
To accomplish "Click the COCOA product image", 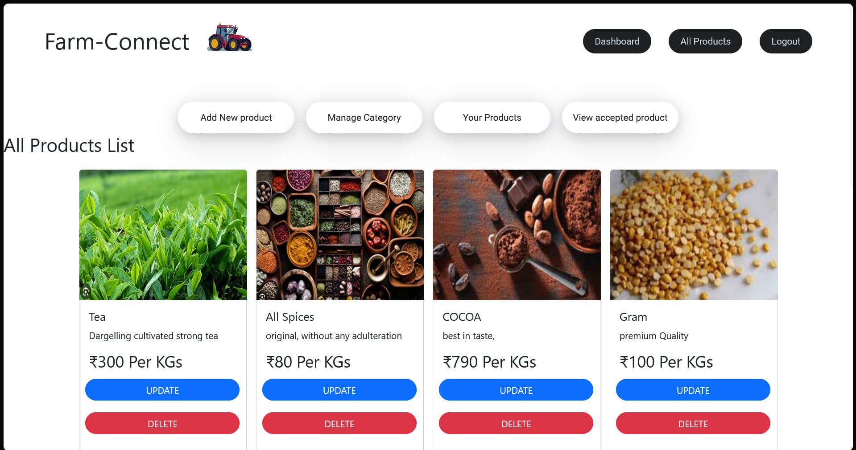I will click(516, 234).
